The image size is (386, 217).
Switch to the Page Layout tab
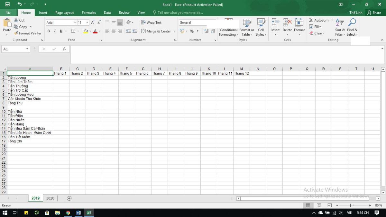pyautogui.click(x=64, y=13)
